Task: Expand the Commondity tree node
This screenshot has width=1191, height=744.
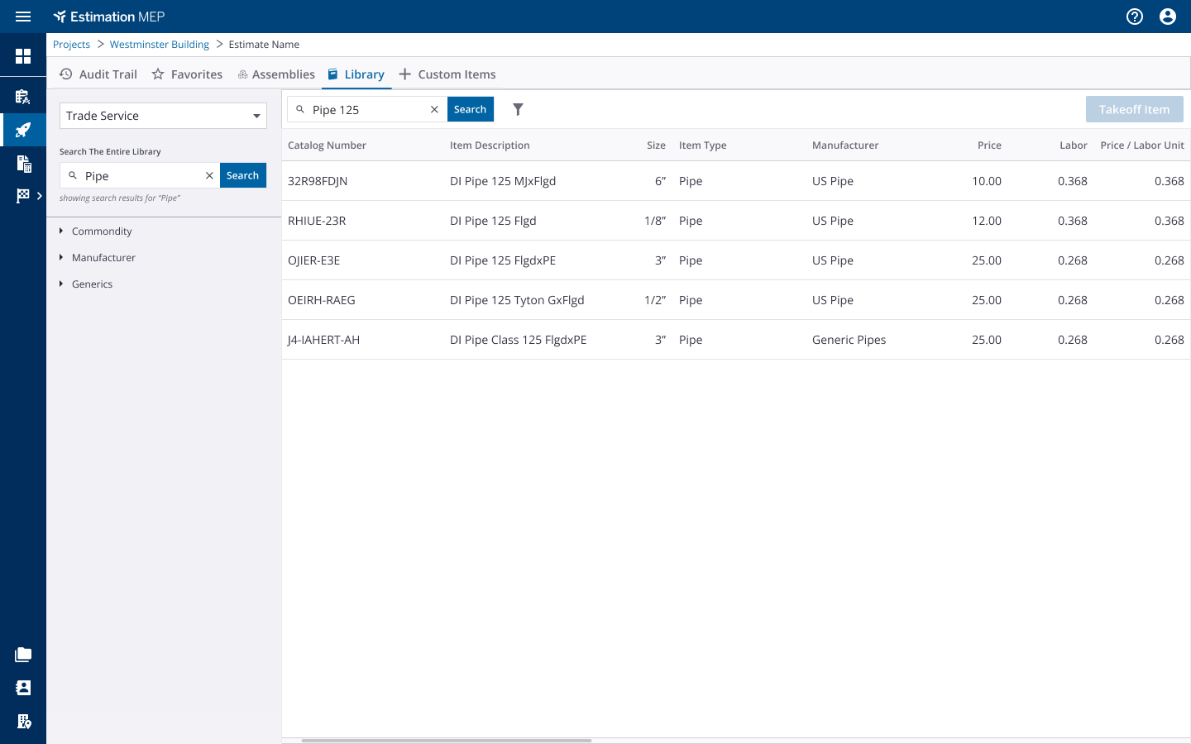Action: (61, 231)
